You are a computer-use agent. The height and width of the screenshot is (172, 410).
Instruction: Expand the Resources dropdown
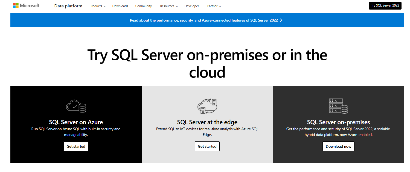tap(169, 6)
